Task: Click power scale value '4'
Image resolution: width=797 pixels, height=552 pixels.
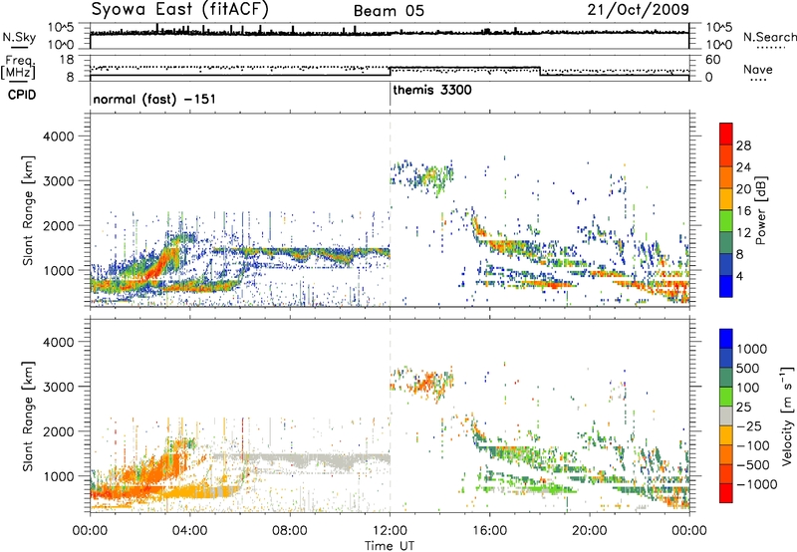Action: [739, 276]
